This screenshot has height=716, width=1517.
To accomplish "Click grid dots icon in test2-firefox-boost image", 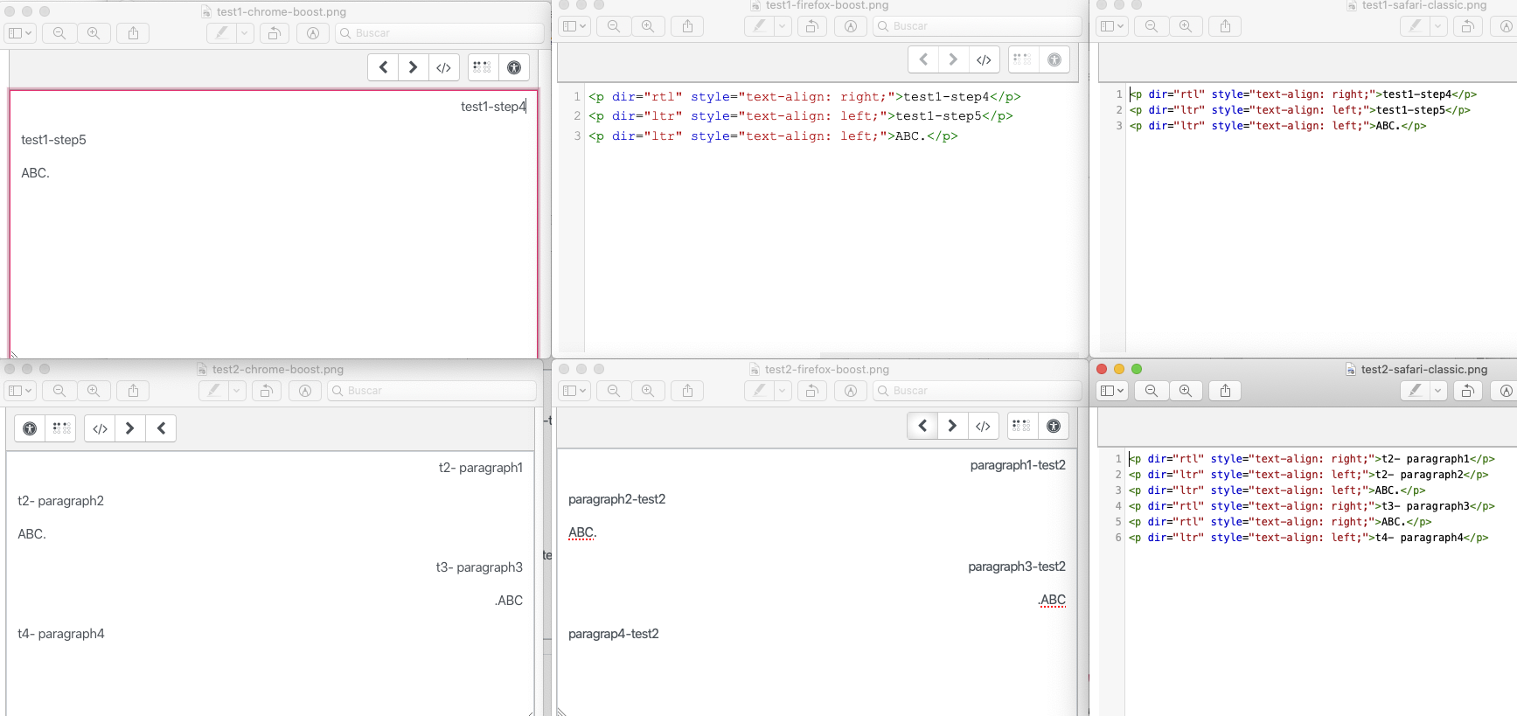I will [x=1021, y=426].
